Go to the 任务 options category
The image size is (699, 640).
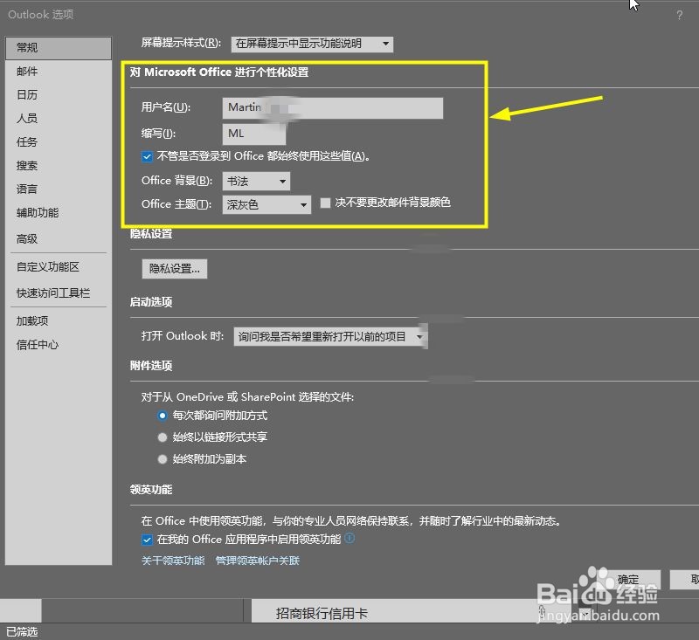(59, 142)
